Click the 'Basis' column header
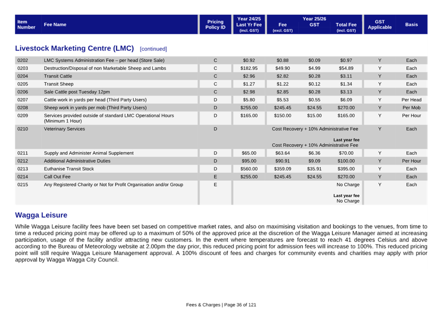This screenshot has width=442, height=312. click(412, 25)
